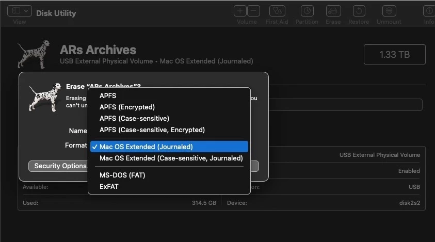
Task: Click the Available label in info table
Action: click(x=35, y=187)
